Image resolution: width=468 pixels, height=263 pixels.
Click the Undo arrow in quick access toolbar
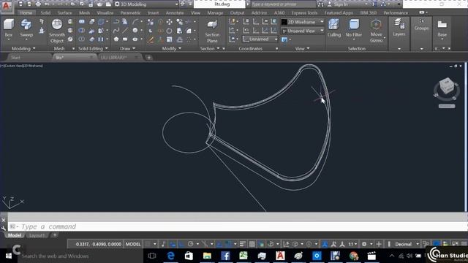coord(47,4)
